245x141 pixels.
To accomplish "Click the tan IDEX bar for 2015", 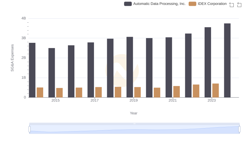I will click(x=59, y=93).
